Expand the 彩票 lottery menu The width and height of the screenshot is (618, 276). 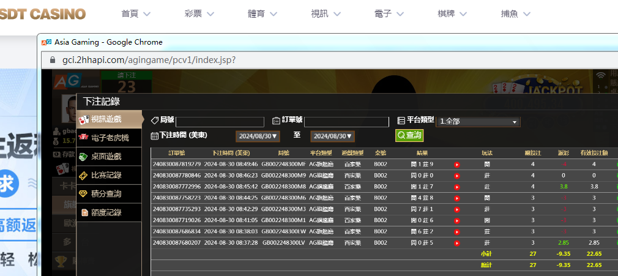(199, 13)
